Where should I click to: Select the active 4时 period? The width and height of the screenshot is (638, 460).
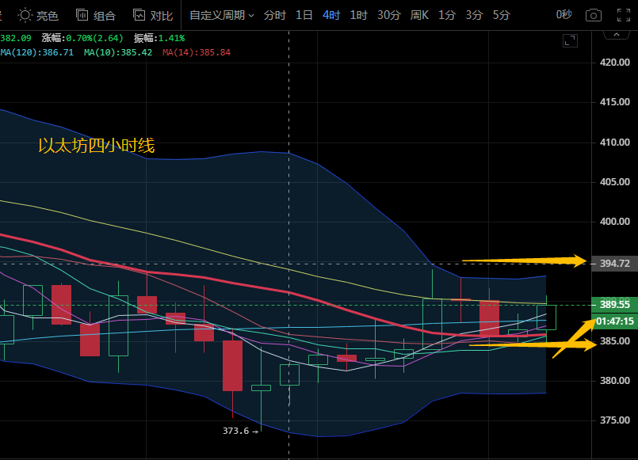coord(331,15)
